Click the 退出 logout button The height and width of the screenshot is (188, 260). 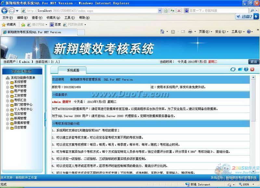(x=253, y=62)
